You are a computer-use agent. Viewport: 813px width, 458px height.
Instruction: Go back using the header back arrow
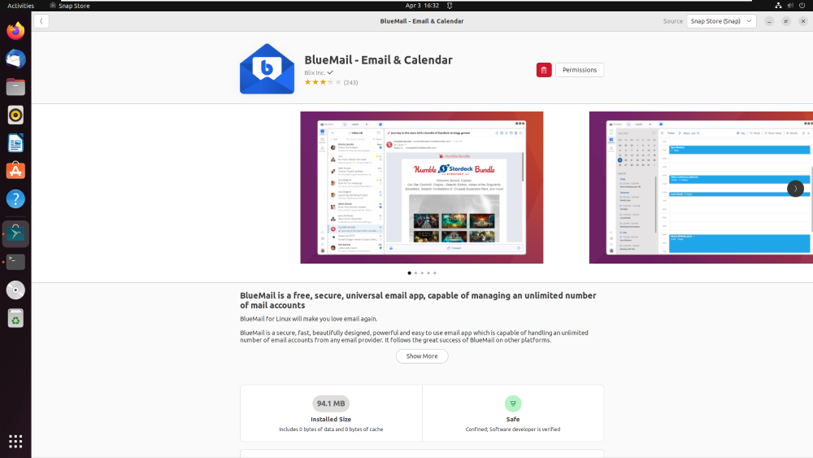tap(41, 21)
